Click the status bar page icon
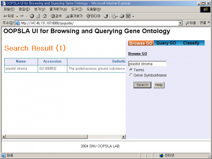This screenshot has height=159, width=212. 4,156
